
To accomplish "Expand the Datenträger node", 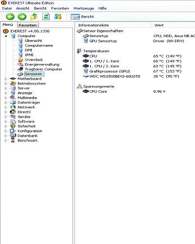I will coord(6,102).
